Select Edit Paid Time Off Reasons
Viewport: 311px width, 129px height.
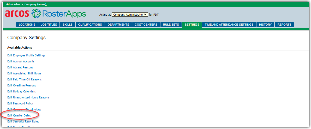point(24,79)
